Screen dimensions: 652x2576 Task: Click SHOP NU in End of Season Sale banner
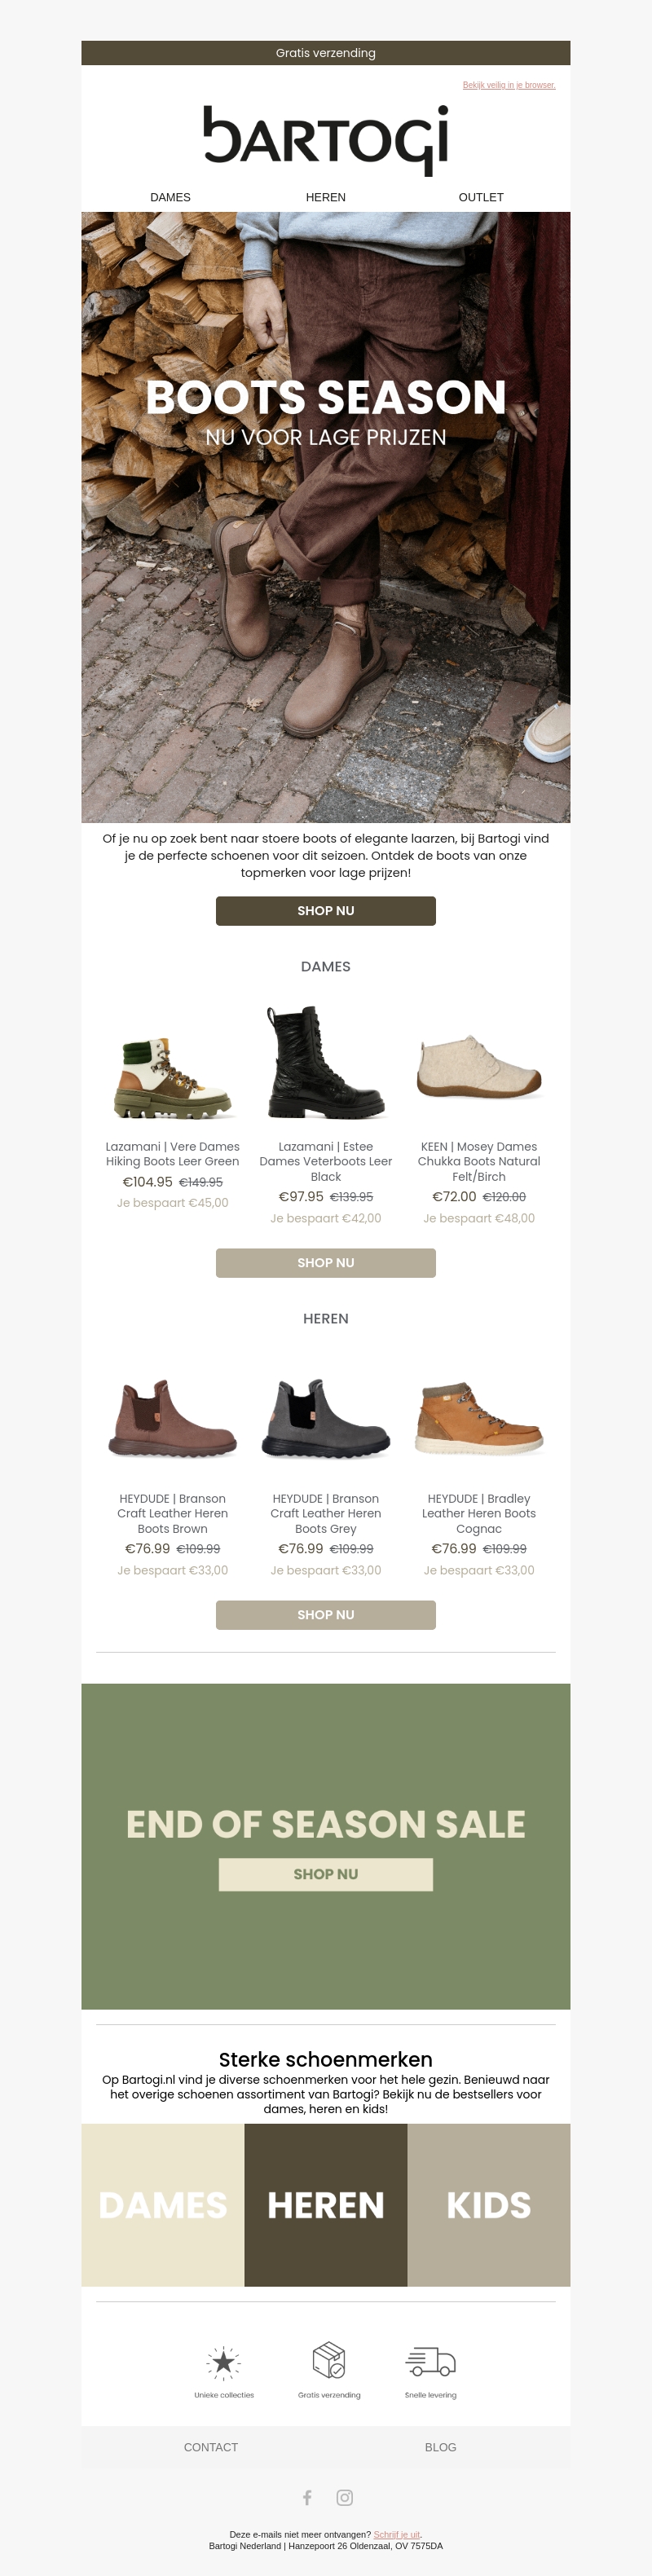pos(326,1874)
